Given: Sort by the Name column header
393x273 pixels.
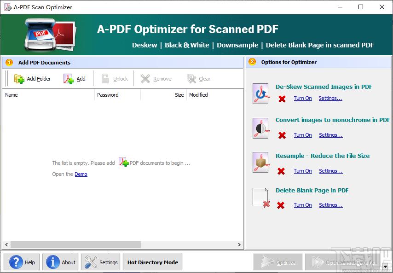Looking at the screenshot, I should 48,95.
